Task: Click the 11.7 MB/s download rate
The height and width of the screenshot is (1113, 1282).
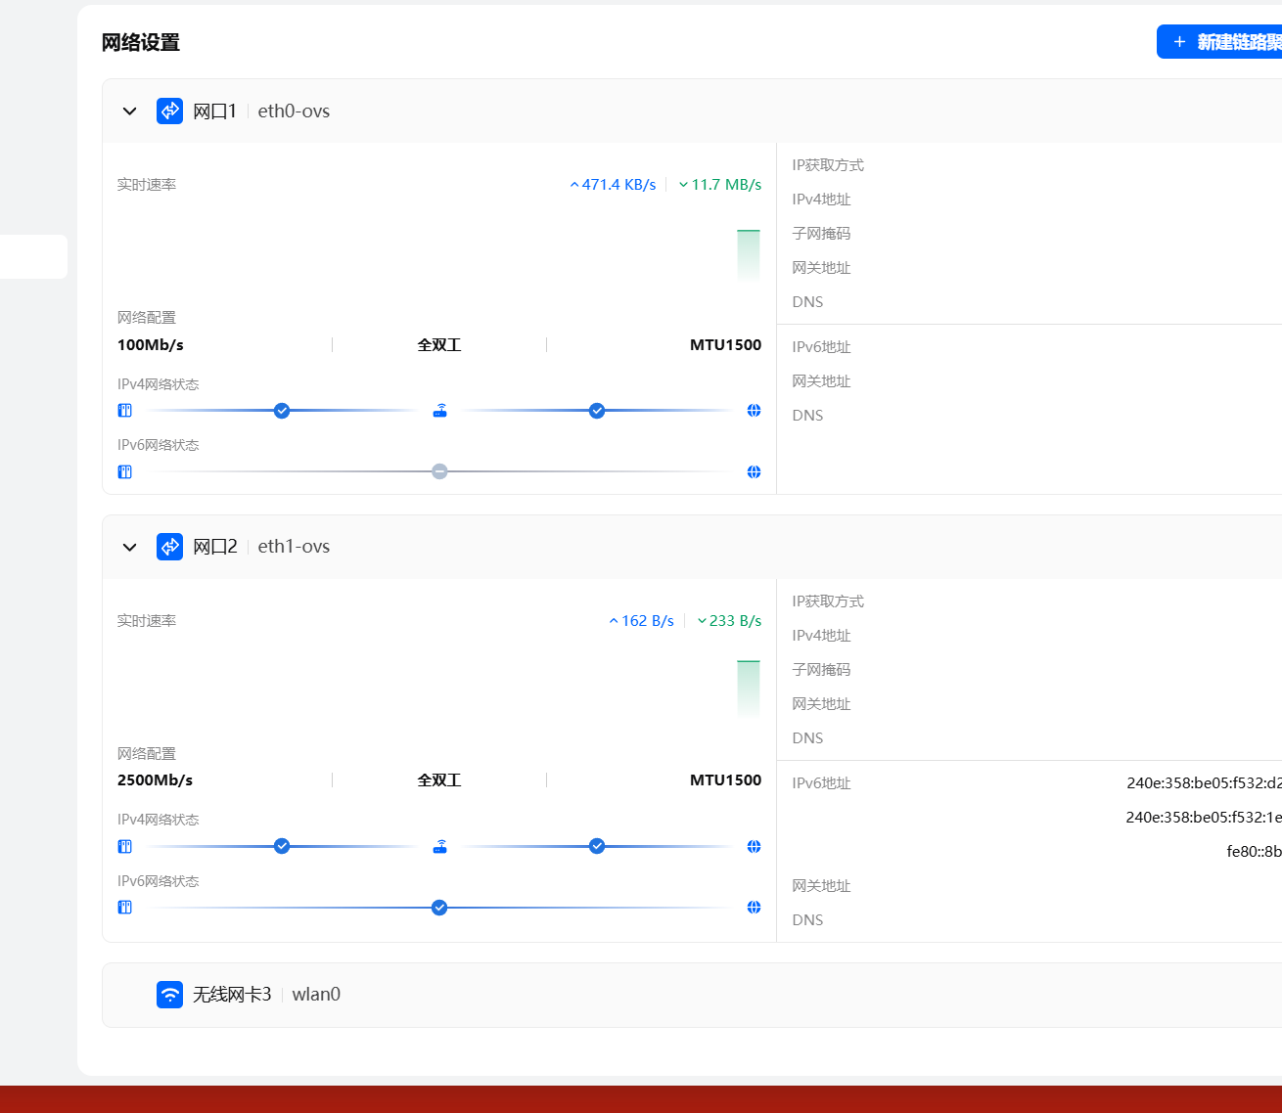Action: pos(720,185)
